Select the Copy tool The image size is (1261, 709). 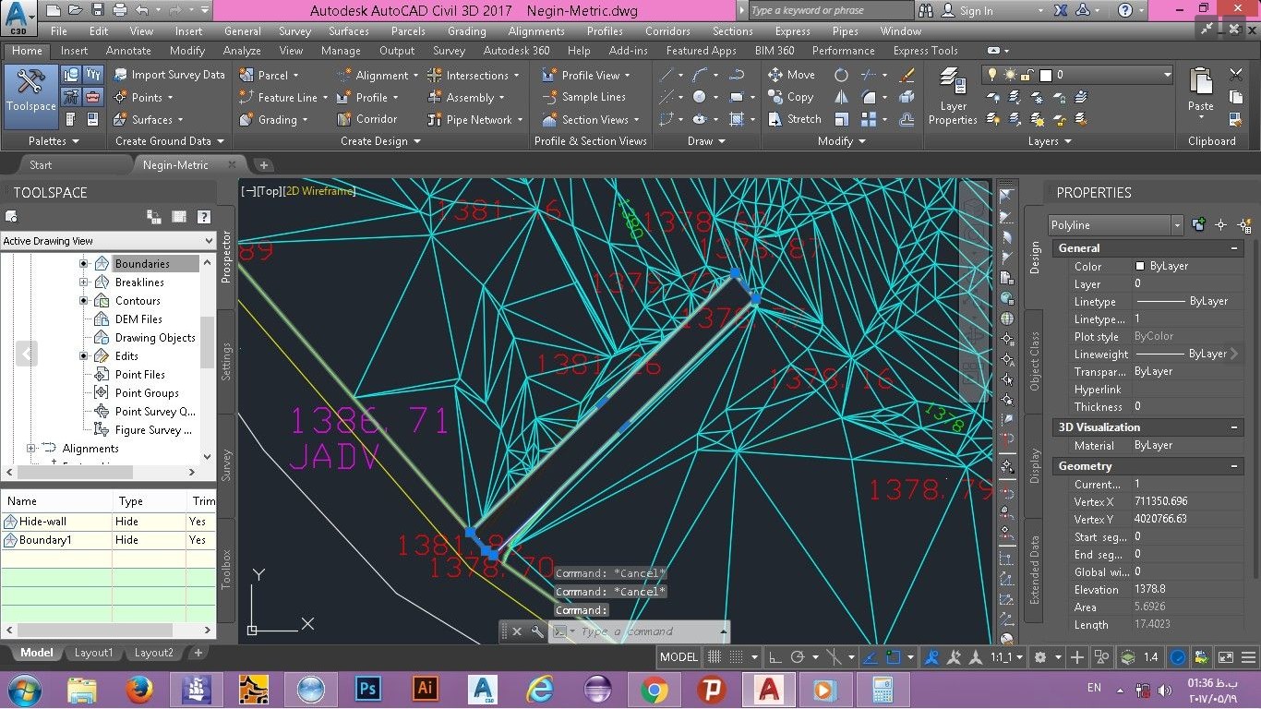[774, 97]
